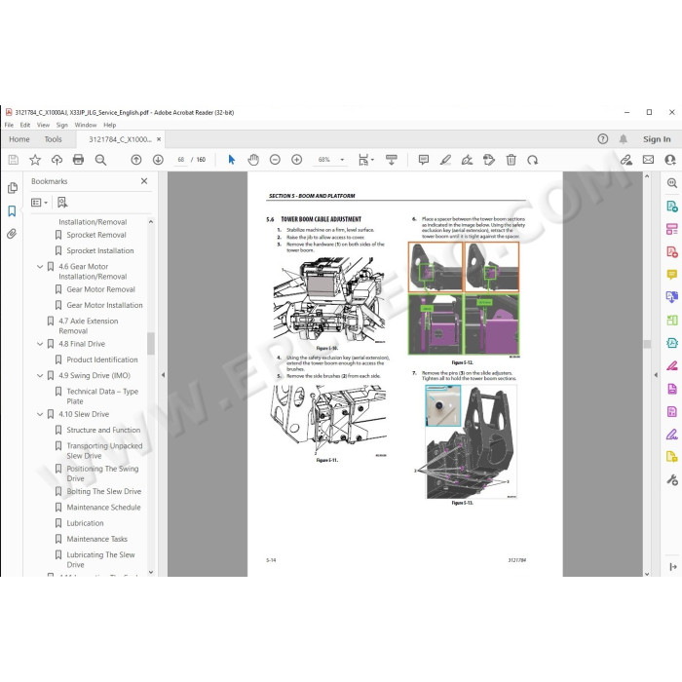Switch to the Home tab
Viewport: 682px width, 682px height.
coord(19,139)
